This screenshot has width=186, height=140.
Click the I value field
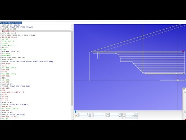[x=99, y=114]
